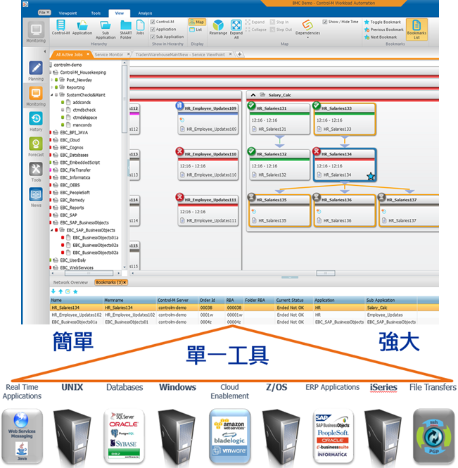
Task: Select HR_Salaries136 job node
Action: coord(345,210)
